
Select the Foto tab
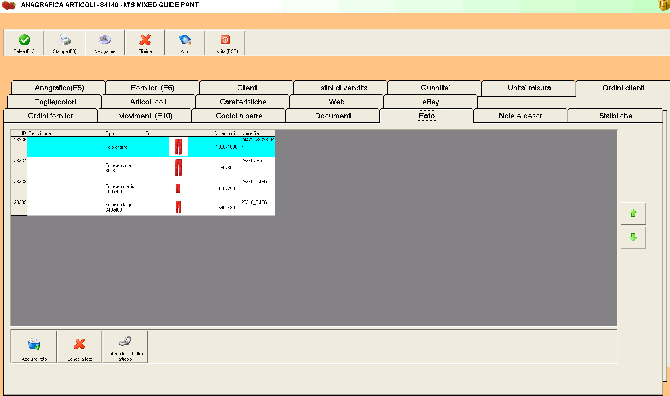coord(427,116)
